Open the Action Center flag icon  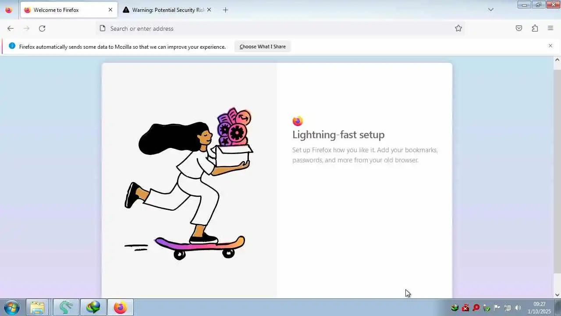[x=497, y=308]
